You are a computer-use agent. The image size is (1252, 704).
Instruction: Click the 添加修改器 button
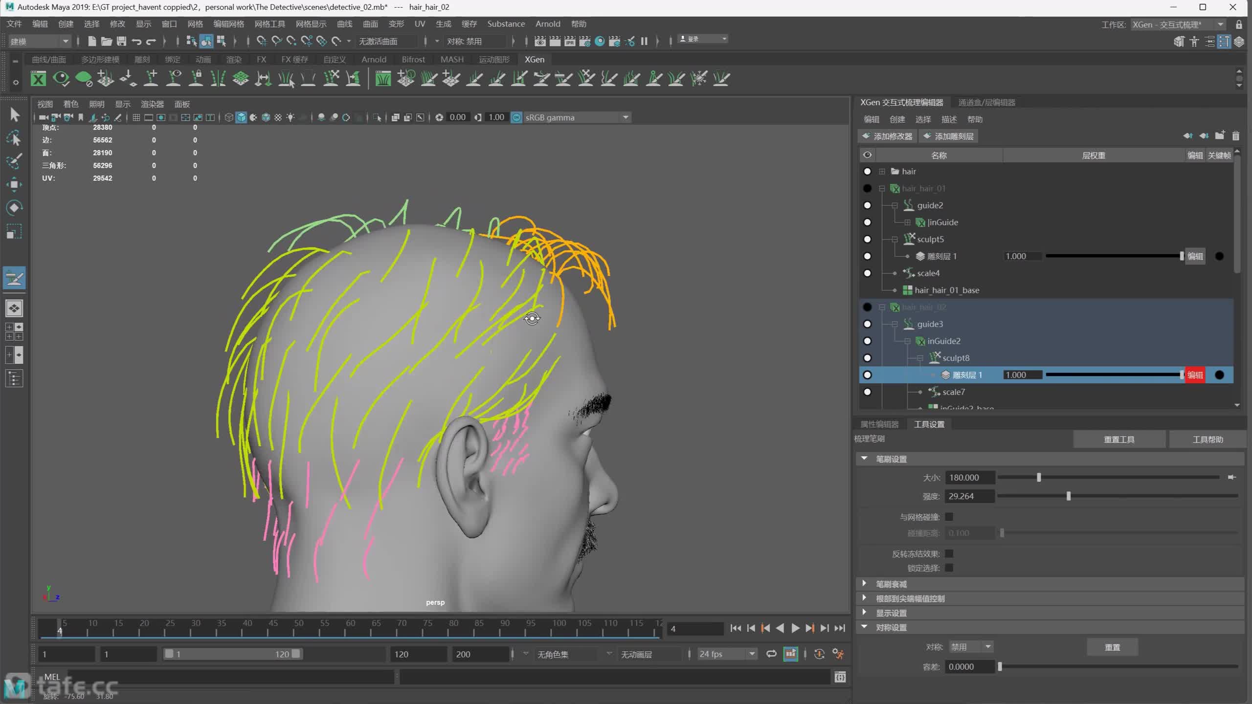coord(888,136)
